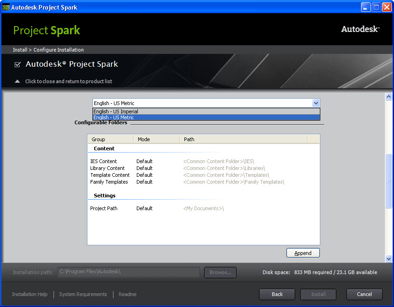Click the green Project Spark logo
The height and width of the screenshot is (307, 394).
[x=46, y=31]
